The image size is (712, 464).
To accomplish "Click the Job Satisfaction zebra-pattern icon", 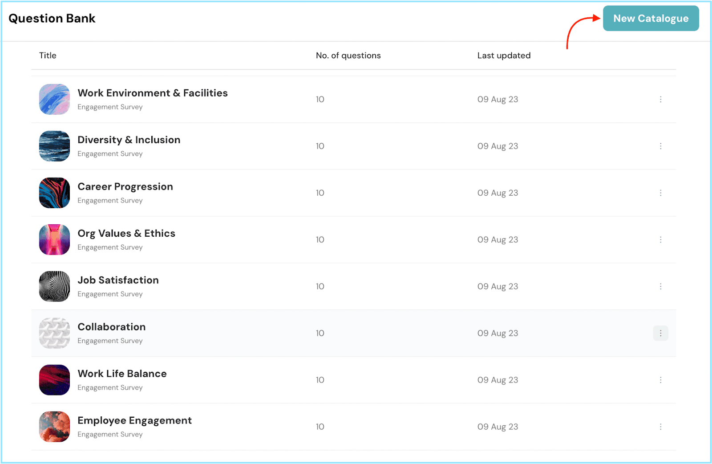I will (x=54, y=286).
